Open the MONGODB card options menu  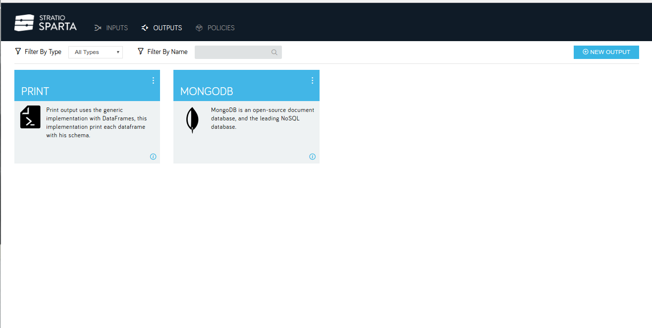coord(312,80)
